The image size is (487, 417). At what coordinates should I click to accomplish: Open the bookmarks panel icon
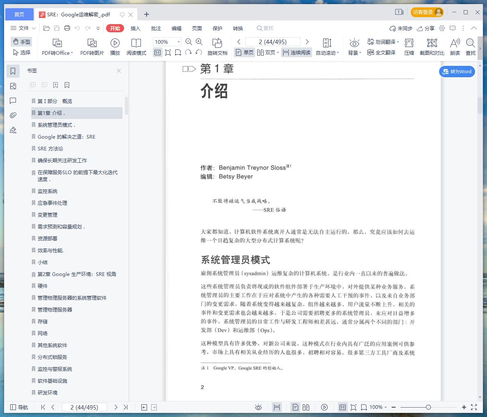[13, 71]
